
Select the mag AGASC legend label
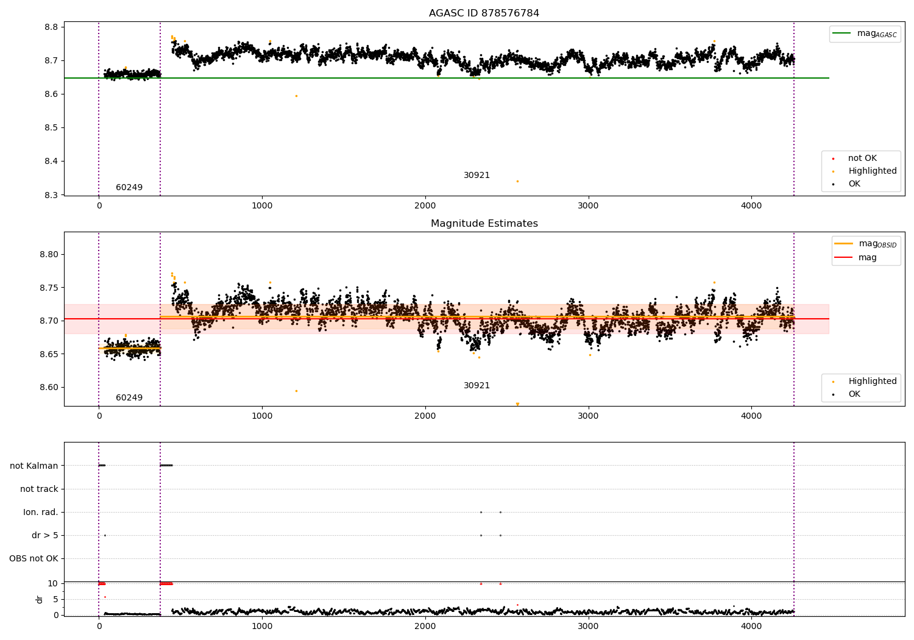click(877, 34)
